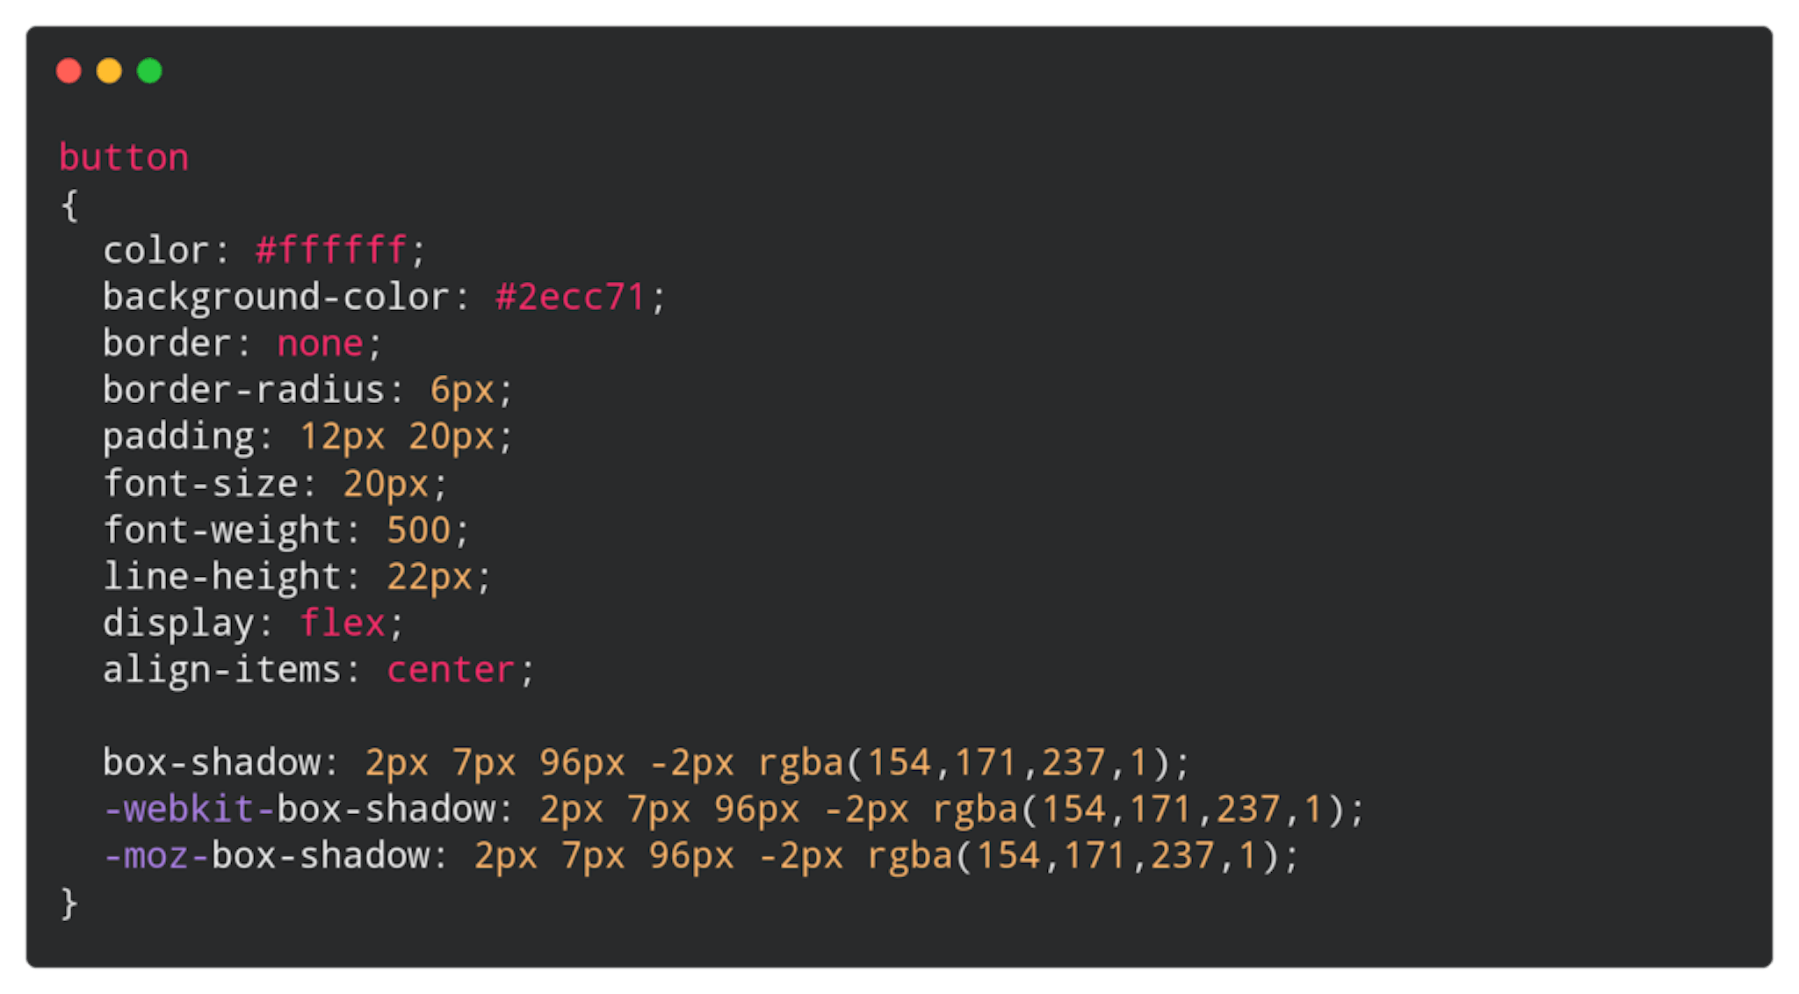The height and width of the screenshot is (994, 1799).
Task: Click the #ffffff color value
Action: point(331,251)
